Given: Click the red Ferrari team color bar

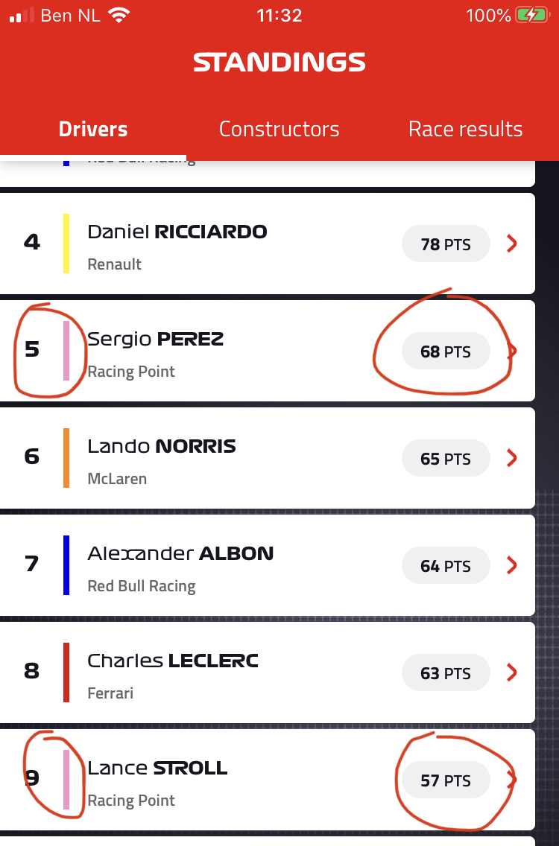Looking at the screenshot, I should pyautogui.click(x=66, y=672).
